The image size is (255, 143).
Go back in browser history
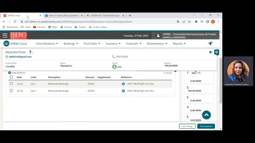pyautogui.click(x=4, y=21)
